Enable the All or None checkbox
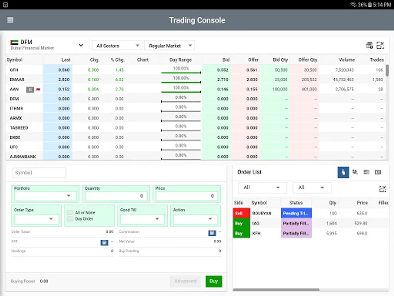The width and height of the screenshot is (394, 296). (70, 212)
